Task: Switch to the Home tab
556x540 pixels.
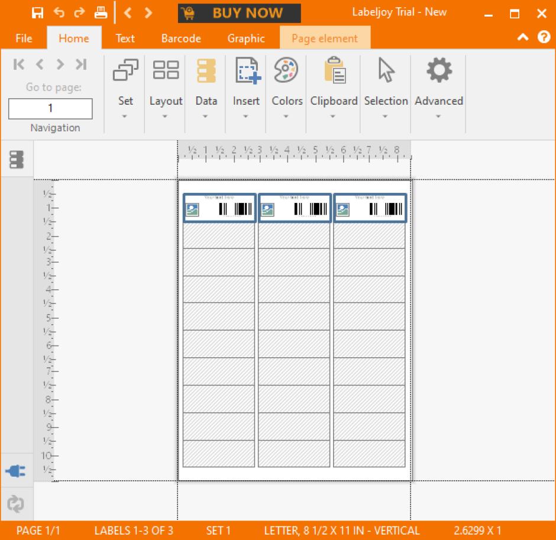Action: pyautogui.click(x=74, y=38)
